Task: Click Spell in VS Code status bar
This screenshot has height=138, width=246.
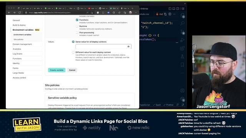Action: click(157, 105)
